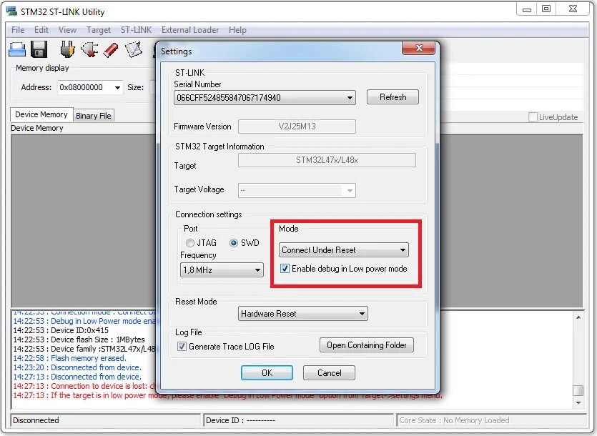Open the Target Voltage dropdown

click(x=297, y=190)
